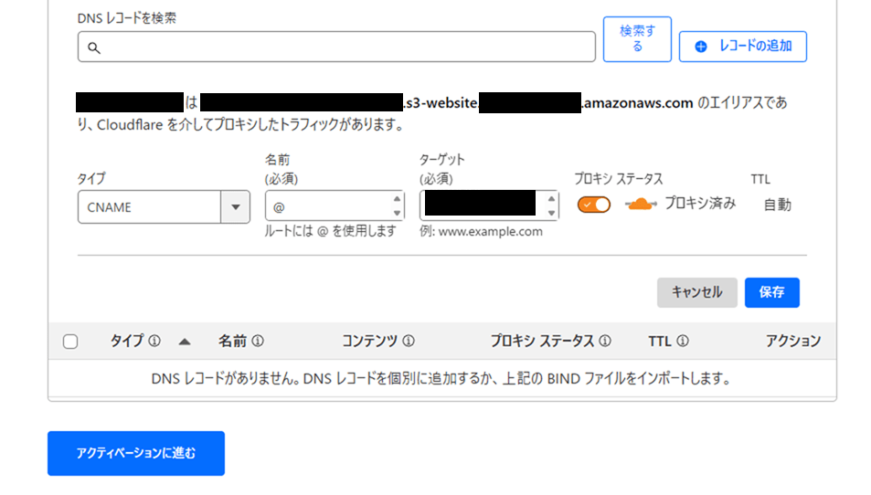Click the 名前 field down stepper arrow
Viewport: 871px width, 495px height.
[397, 213]
